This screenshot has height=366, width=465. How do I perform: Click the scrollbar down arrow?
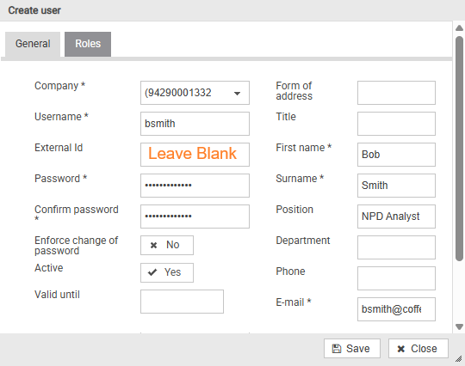[x=459, y=326]
